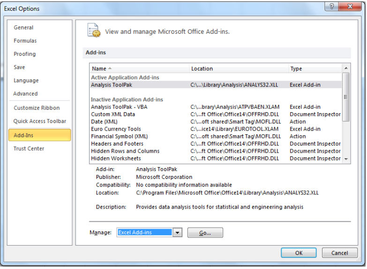Open the Quick Access Toolbar category

[x=39, y=121]
